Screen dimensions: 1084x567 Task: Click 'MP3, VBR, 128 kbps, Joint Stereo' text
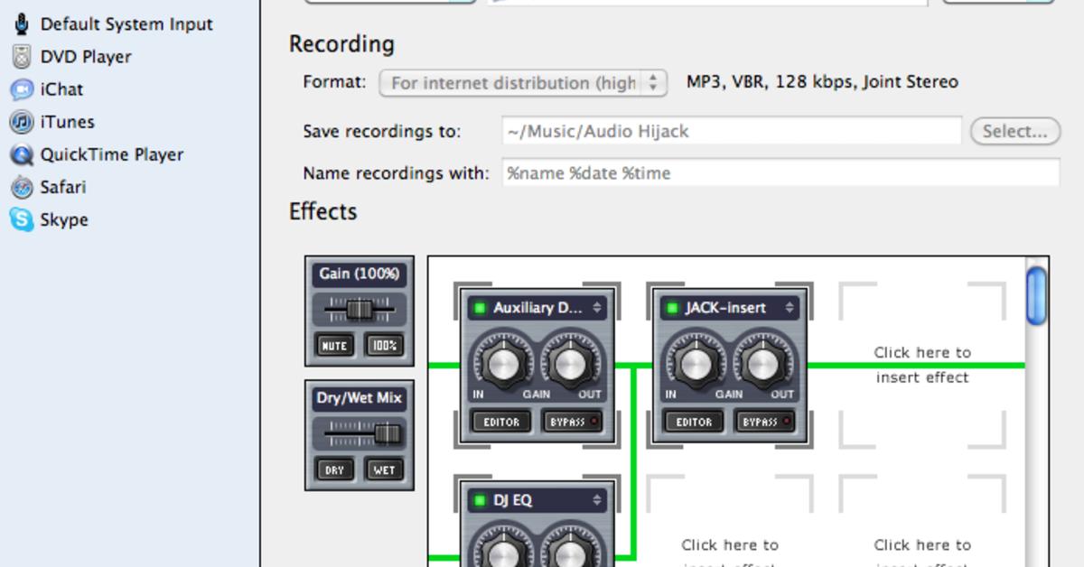pos(822,82)
